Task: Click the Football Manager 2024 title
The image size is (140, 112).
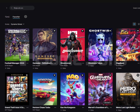Action: coord(14,63)
